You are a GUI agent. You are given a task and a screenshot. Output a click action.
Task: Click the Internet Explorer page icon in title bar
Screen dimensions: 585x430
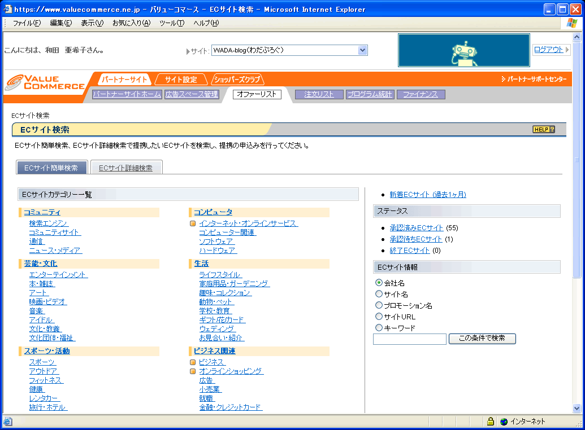(7, 10)
